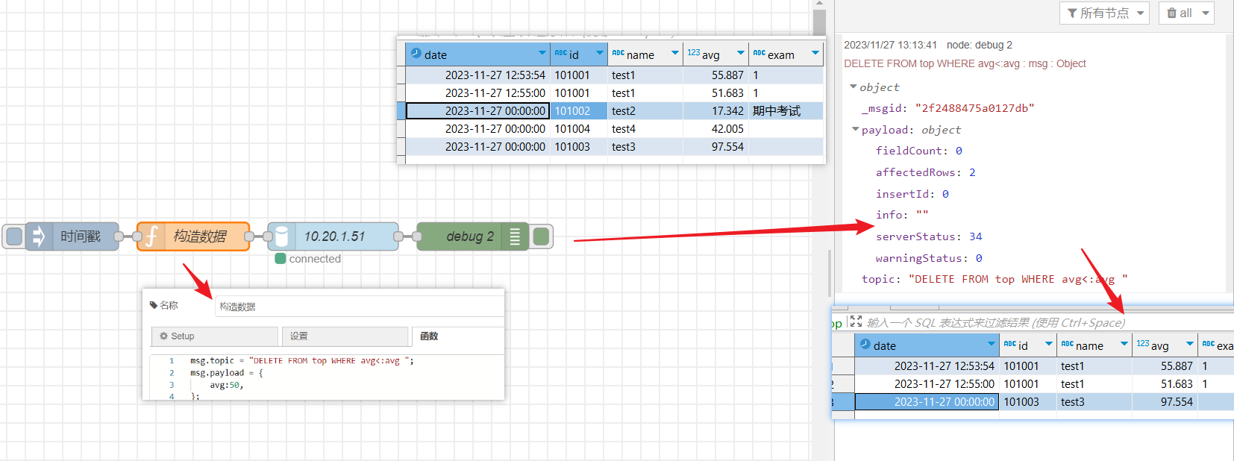Click the avg:50 code line in editor

226,386
